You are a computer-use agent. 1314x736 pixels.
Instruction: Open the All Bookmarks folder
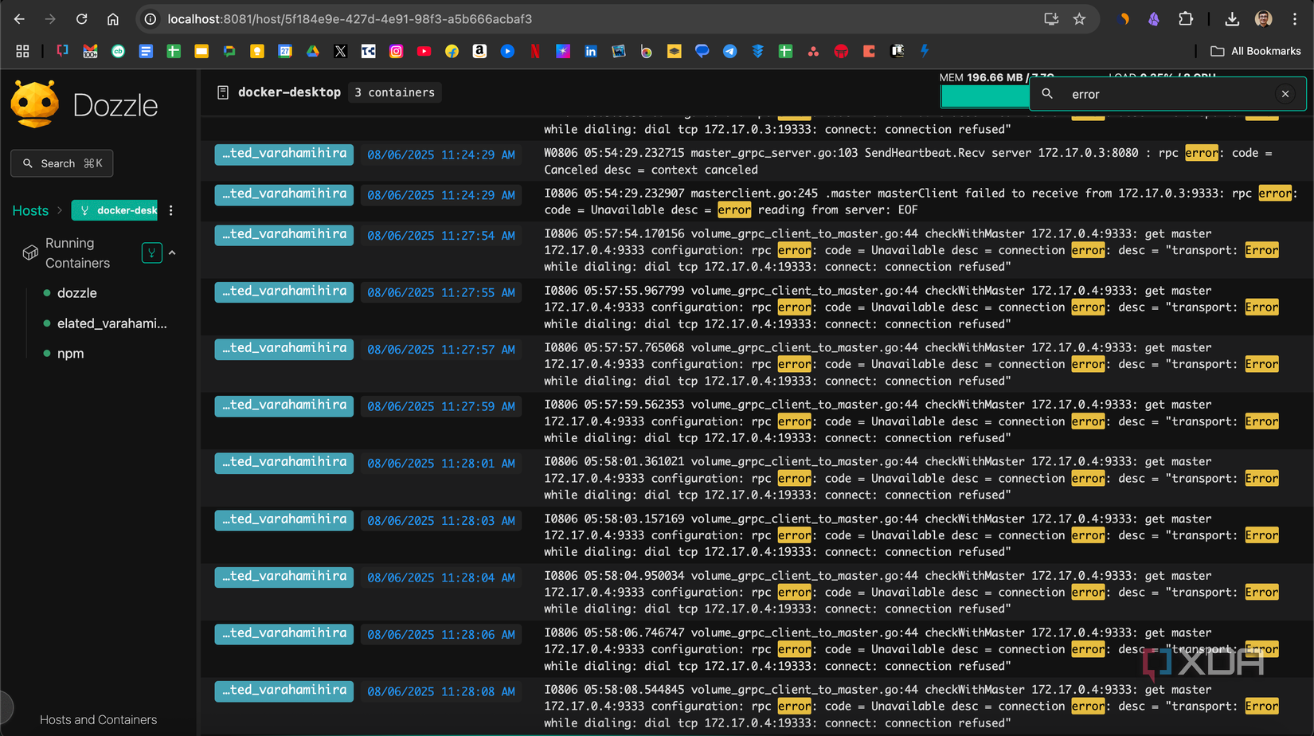coord(1256,51)
